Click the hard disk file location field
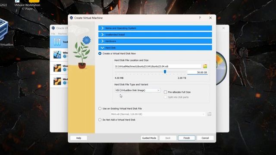Viewport: 276px width, 155px height. 158,66
